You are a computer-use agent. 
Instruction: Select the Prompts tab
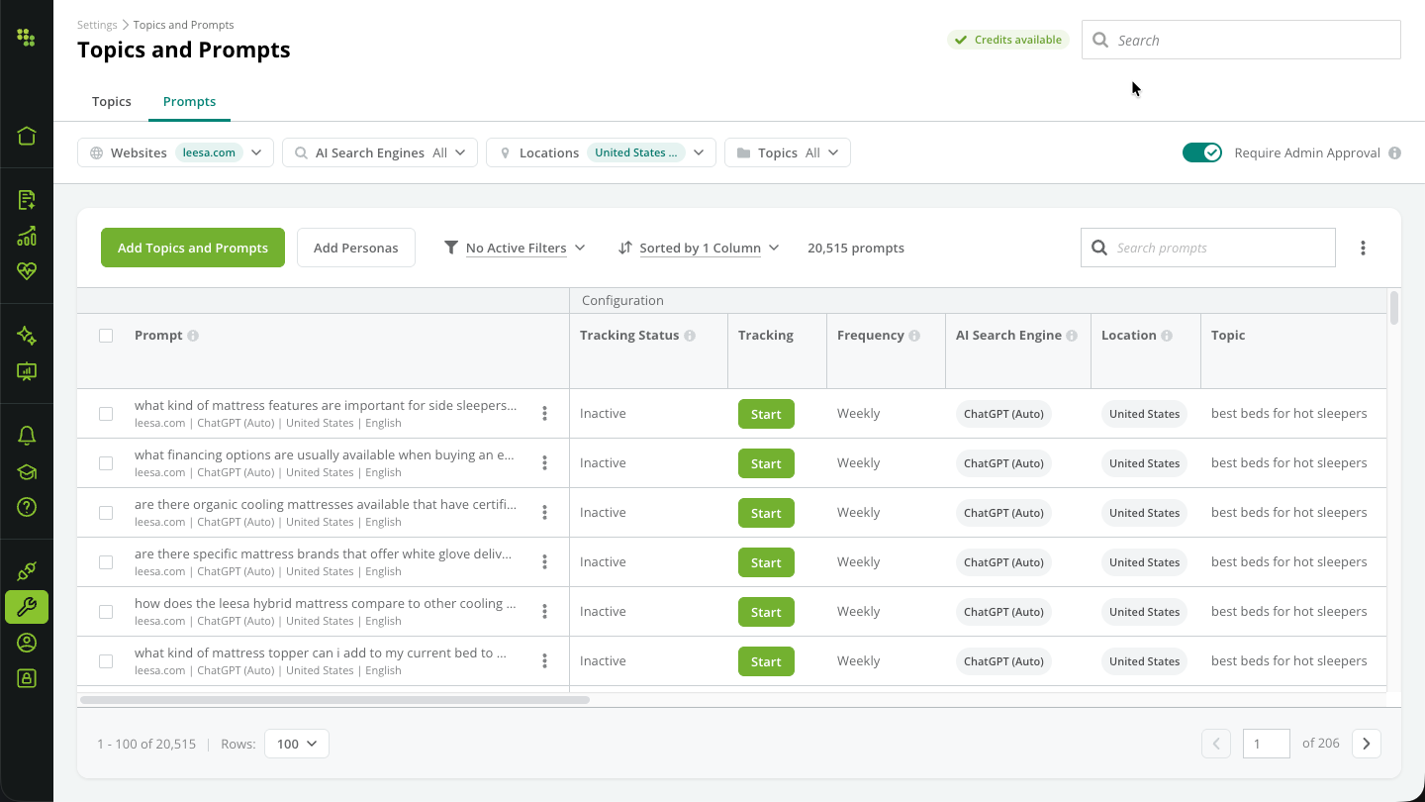point(189,102)
